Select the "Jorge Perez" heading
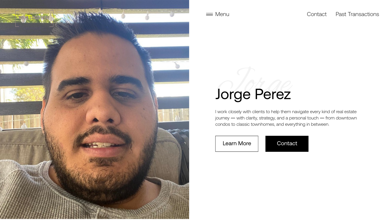Viewport: 392px width, 220px height. (253, 94)
